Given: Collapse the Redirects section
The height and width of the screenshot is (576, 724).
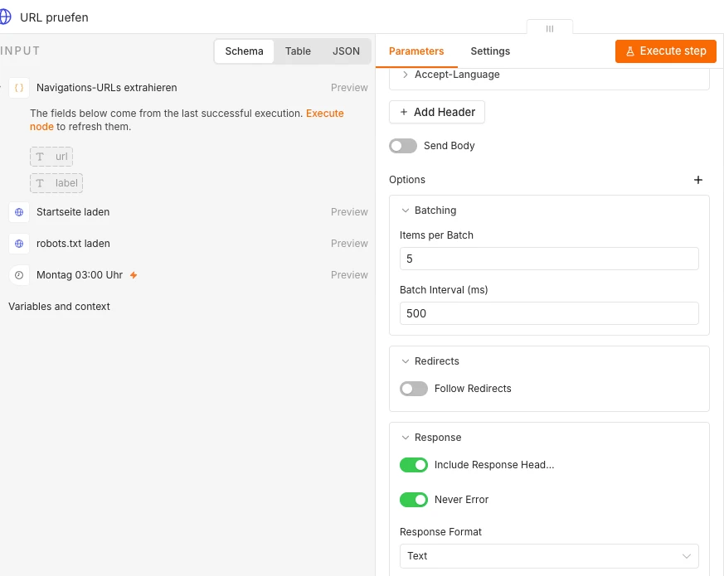Looking at the screenshot, I should [406, 361].
